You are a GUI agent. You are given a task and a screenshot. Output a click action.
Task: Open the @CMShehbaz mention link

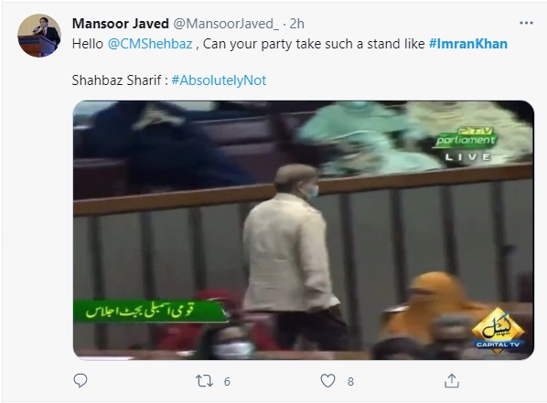pos(150,44)
